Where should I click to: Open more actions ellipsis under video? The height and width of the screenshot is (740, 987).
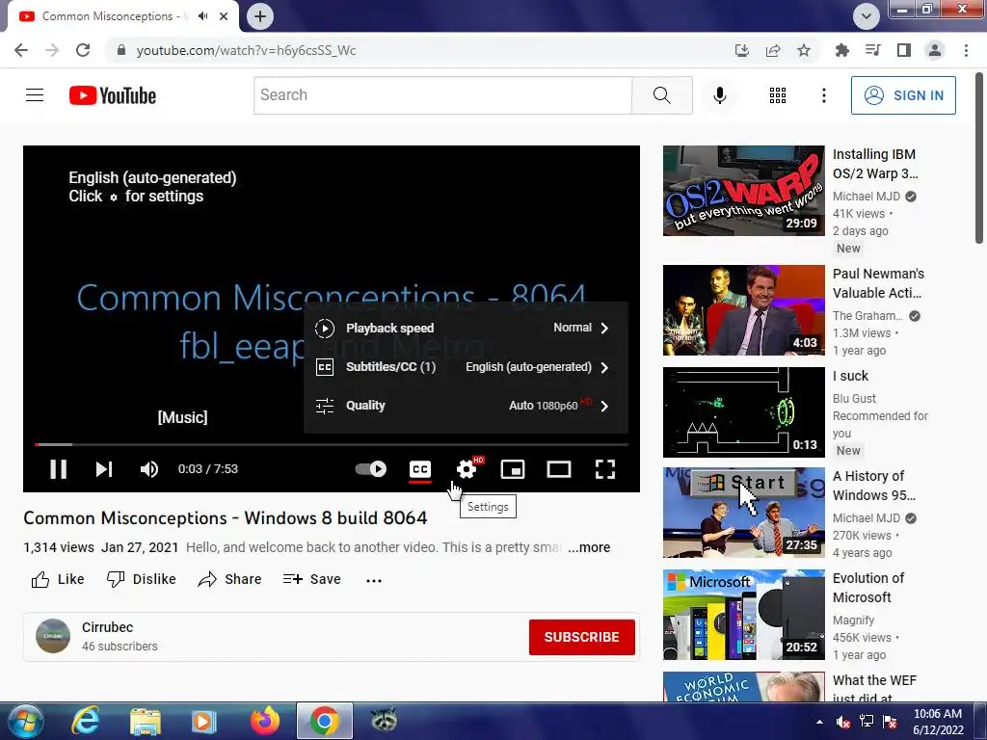click(x=374, y=580)
